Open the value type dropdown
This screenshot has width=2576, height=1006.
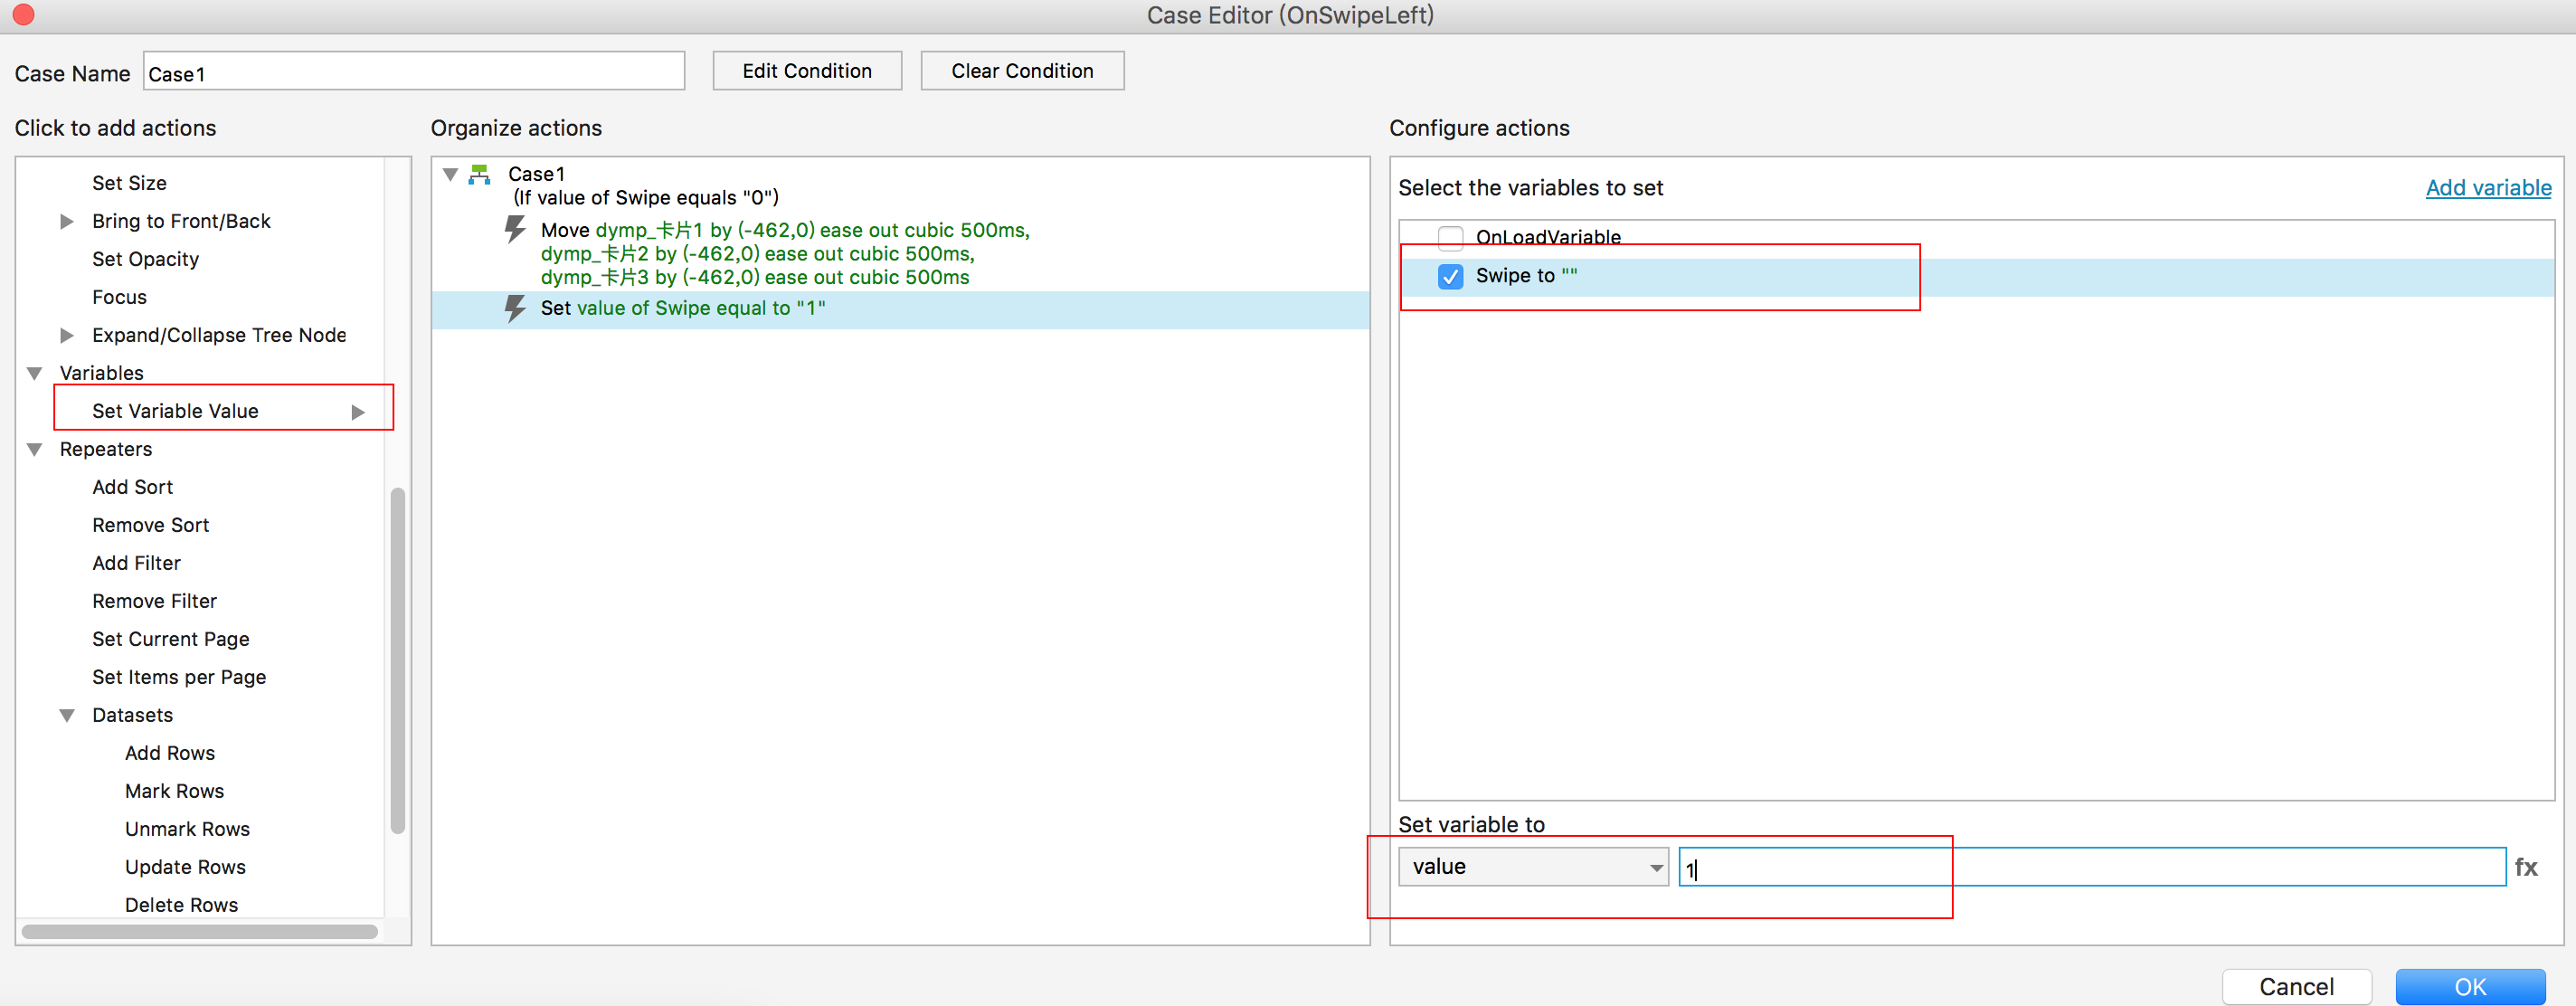1533,867
